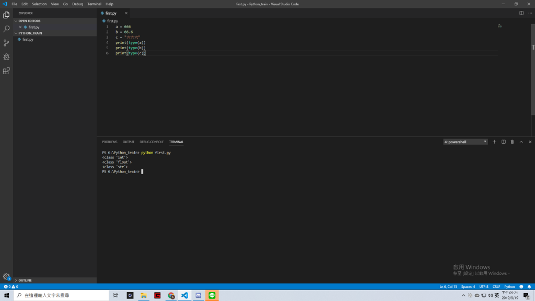The width and height of the screenshot is (535, 301).
Task: Click the feedback smiley in status bar
Action: tap(521, 287)
